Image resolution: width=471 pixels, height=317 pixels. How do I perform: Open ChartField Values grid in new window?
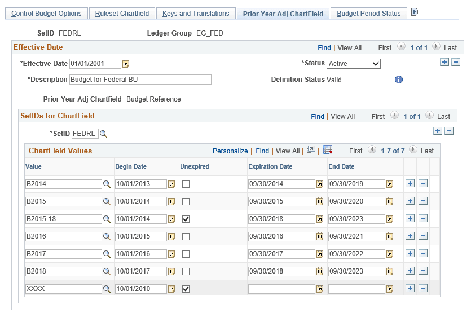(x=311, y=149)
